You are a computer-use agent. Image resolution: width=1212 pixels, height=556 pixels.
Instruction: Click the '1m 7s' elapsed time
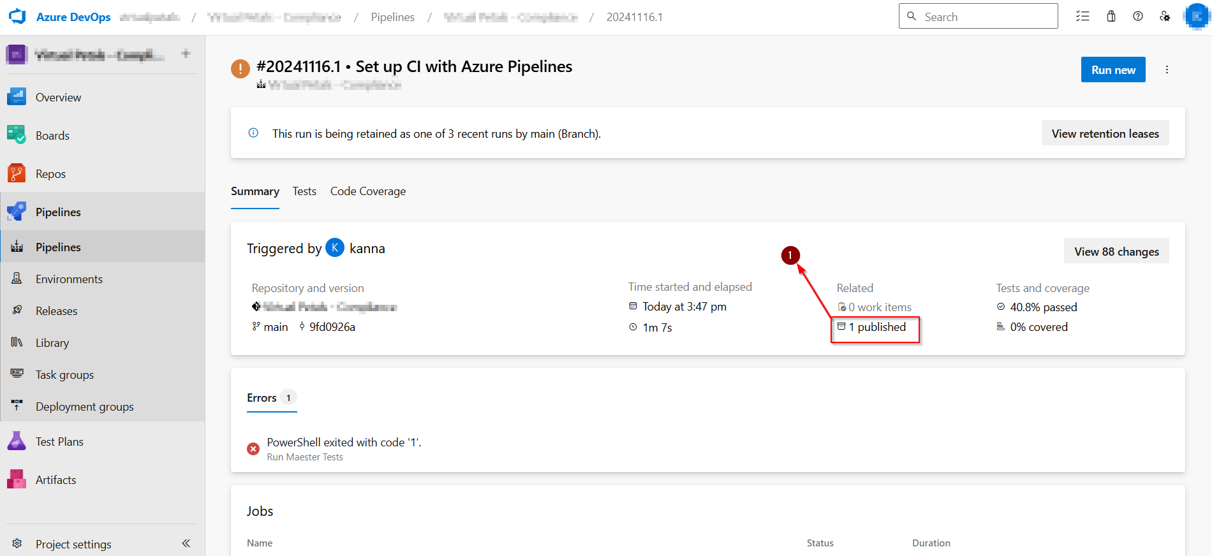[x=657, y=327]
